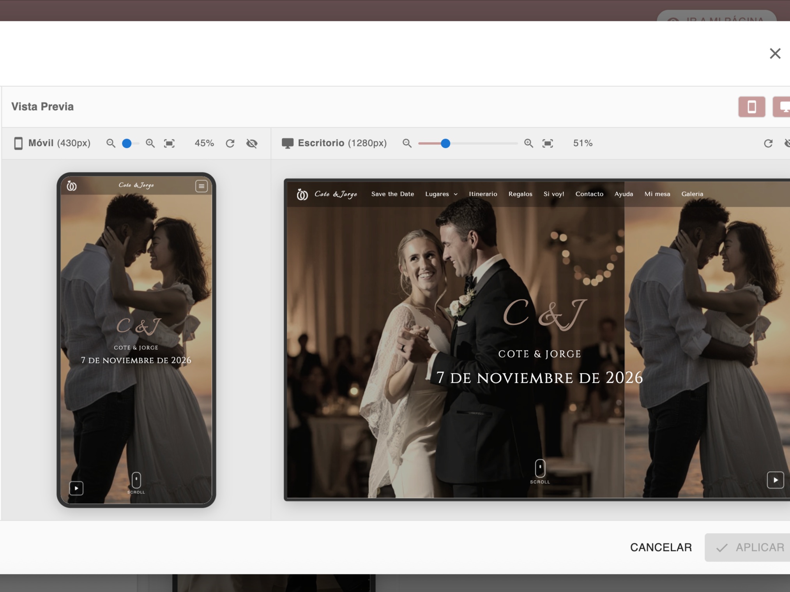This screenshot has width=790, height=592.
Task: Reload the desktop preview
Action: click(768, 143)
